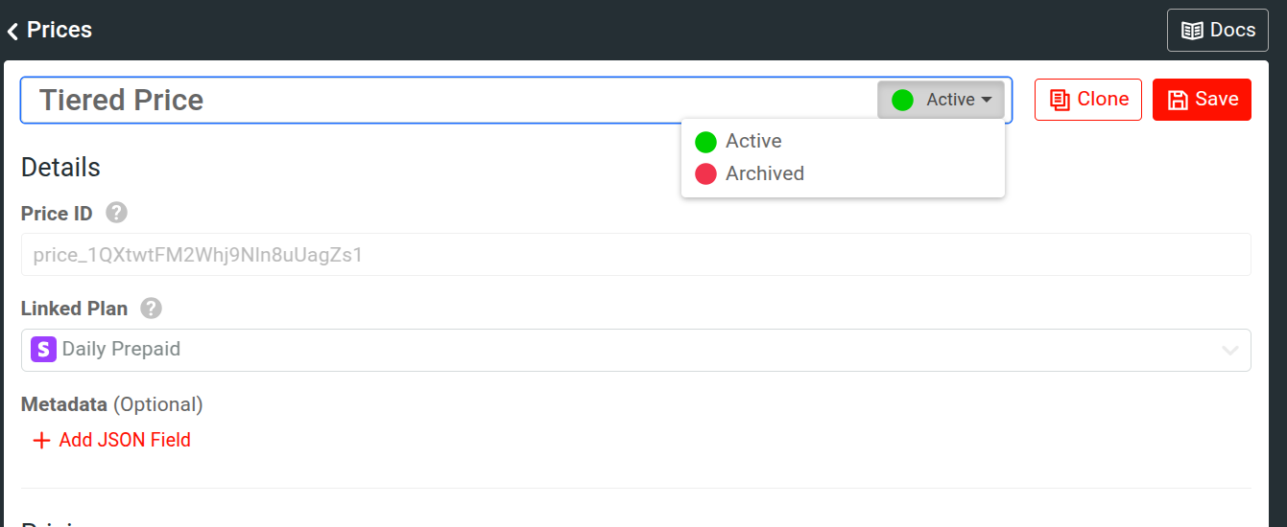Choose Active from the status menu
The image size is (1287, 527).
tap(753, 142)
